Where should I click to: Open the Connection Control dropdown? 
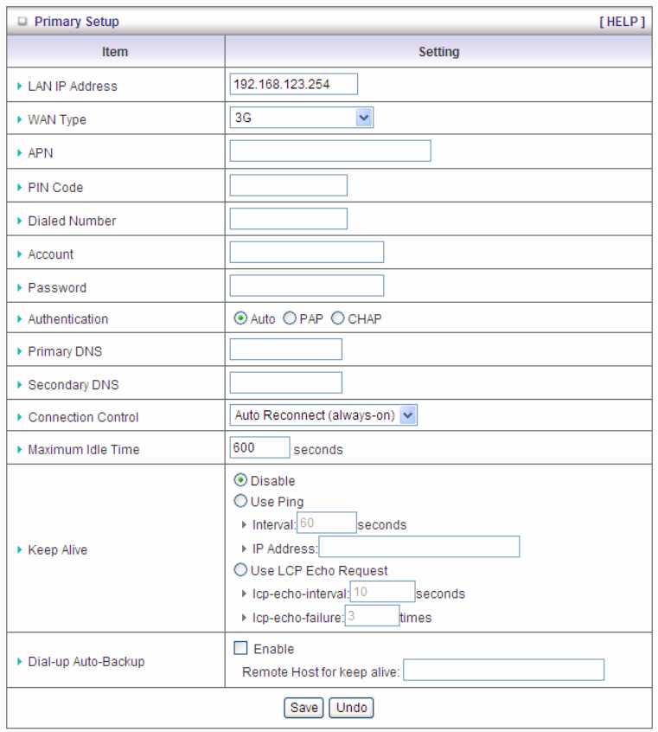[x=323, y=415]
